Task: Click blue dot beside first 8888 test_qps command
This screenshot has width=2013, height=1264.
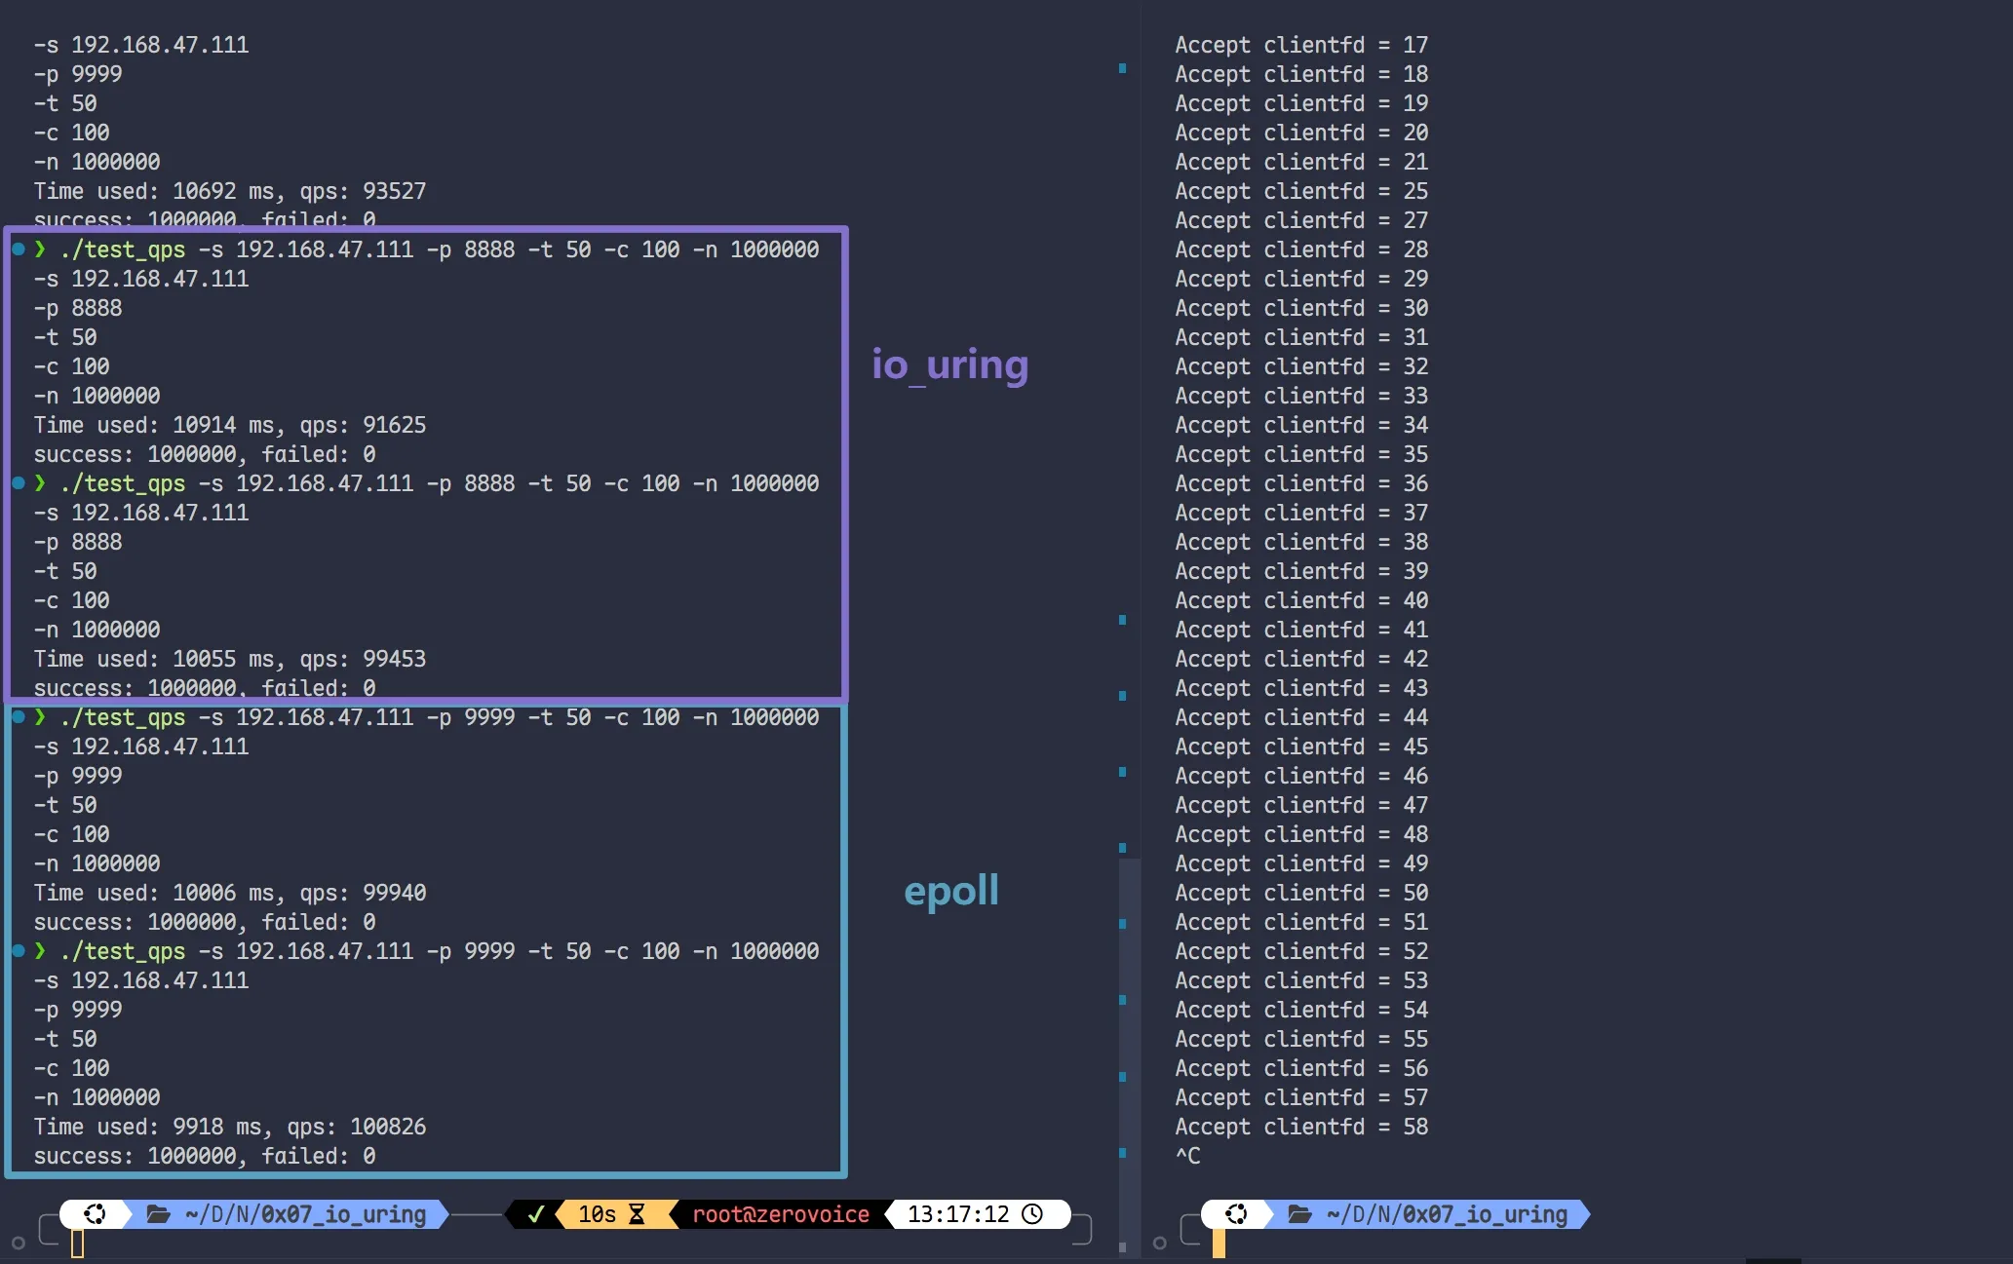Action: pyautogui.click(x=19, y=249)
